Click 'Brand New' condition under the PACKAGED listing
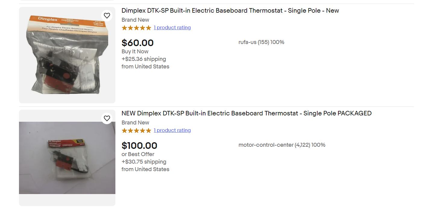This screenshot has height=207, width=445. click(135, 123)
